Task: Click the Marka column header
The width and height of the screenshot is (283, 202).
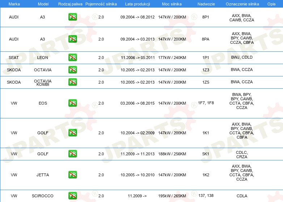Action: pyautogui.click(x=14, y=4)
